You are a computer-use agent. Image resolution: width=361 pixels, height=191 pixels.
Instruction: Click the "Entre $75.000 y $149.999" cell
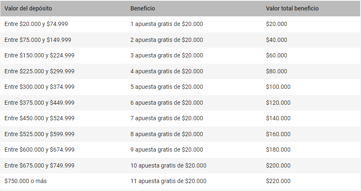38,40
